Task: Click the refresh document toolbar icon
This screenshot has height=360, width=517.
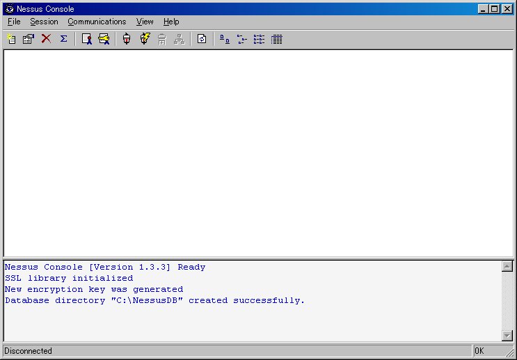Action: [x=202, y=39]
